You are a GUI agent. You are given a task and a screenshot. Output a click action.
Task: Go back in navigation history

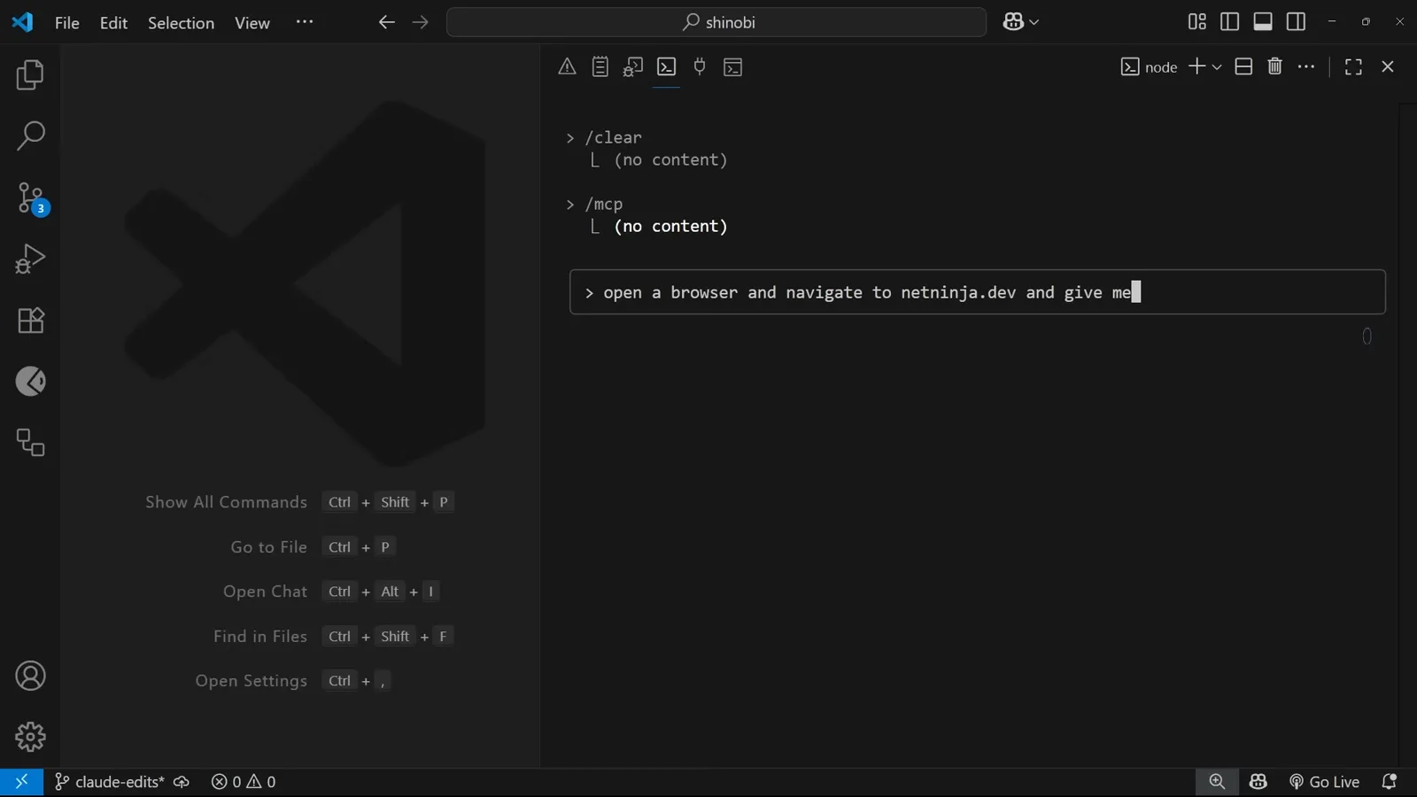[386, 22]
